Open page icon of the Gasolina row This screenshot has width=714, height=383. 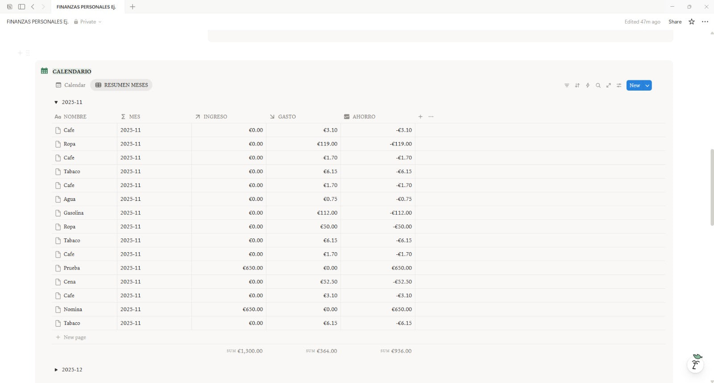[x=58, y=213]
